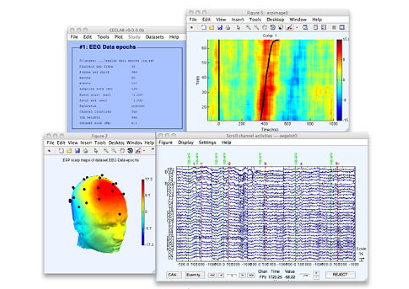This screenshot has width=409, height=289.
Task: Click the Event types button in eegplot
Action: [x=195, y=275]
